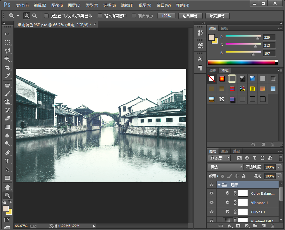Screen dimensions: 285x230
Task: Select the Eyedropper tool
Action: coord(7,76)
